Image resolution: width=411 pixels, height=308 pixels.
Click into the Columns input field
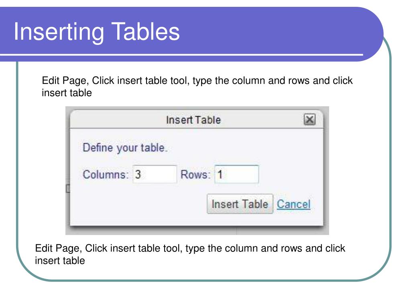click(x=155, y=174)
